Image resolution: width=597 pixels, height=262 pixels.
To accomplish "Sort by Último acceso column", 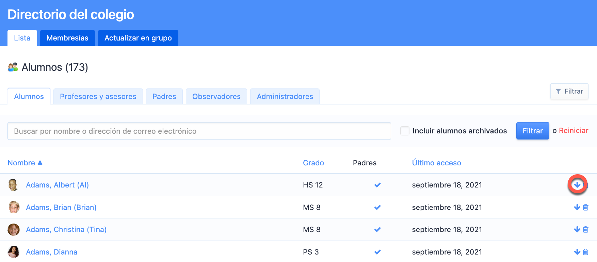I will [436, 163].
